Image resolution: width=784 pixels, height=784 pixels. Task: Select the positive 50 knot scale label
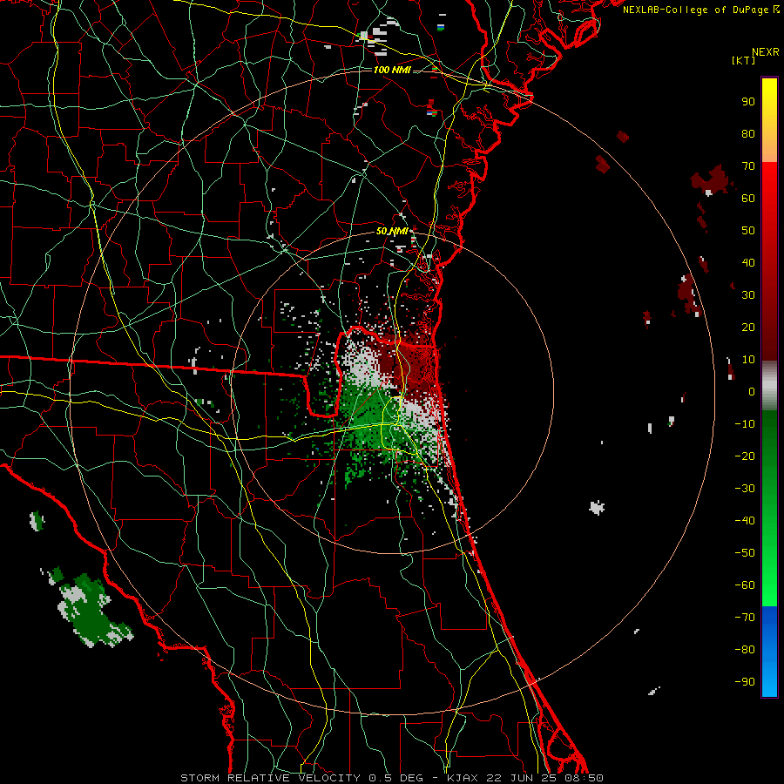[748, 231]
